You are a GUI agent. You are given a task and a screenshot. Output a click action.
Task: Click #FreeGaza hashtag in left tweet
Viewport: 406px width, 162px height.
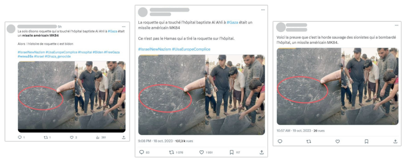point(112,52)
